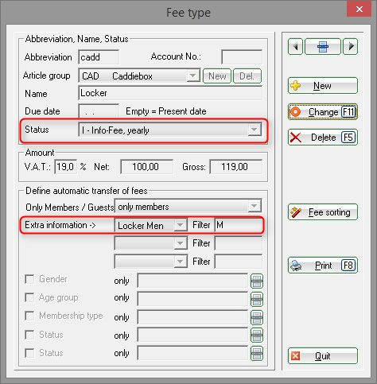Click the Delete F5 button
This screenshot has width=377, height=384.
click(323, 138)
